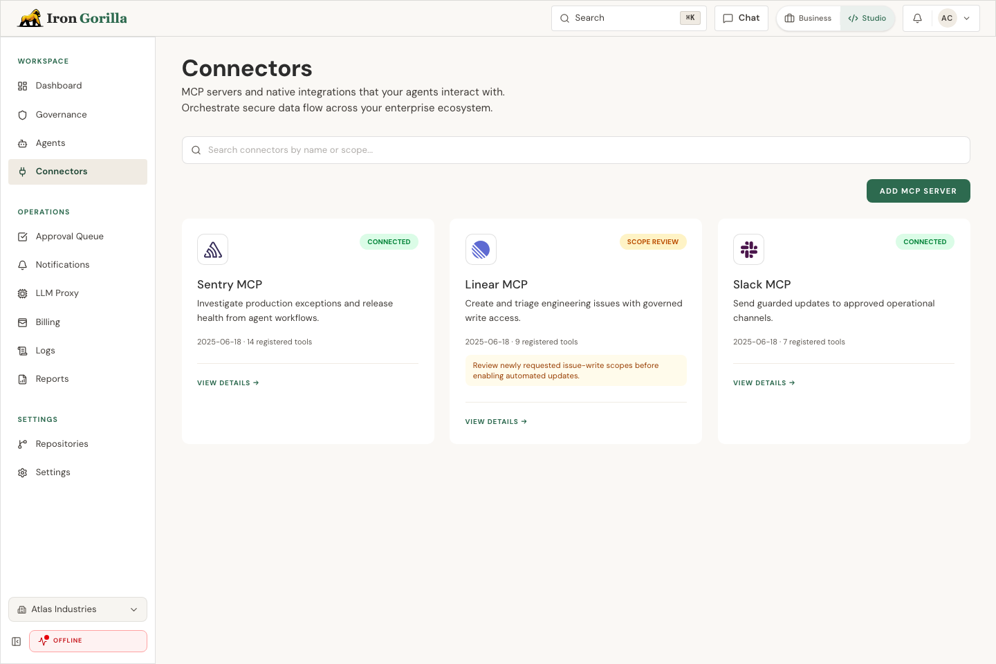The height and width of the screenshot is (664, 996).
Task: Click the Agents robot icon
Action: (22, 143)
